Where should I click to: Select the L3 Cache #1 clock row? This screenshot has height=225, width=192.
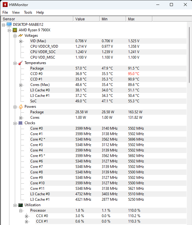point(108,199)
